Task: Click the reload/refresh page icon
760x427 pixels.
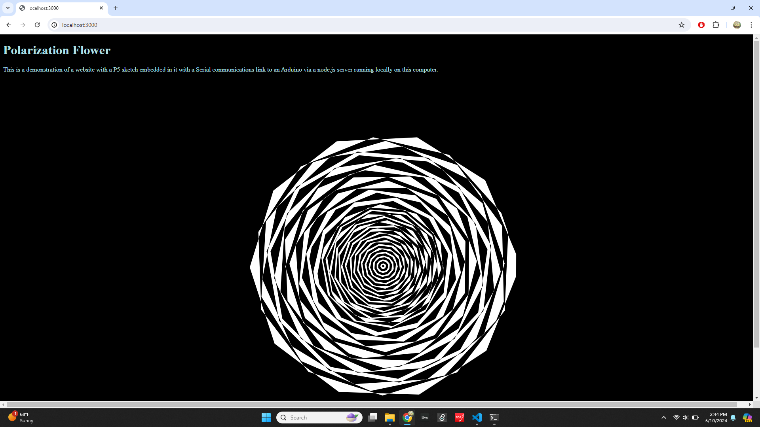Action: pyautogui.click(x=37, y=25)
